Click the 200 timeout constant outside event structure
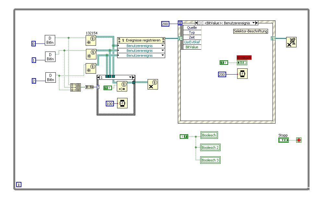Image resolution: width=317 pixels, height=203 pixels. [x=165, y=24]
